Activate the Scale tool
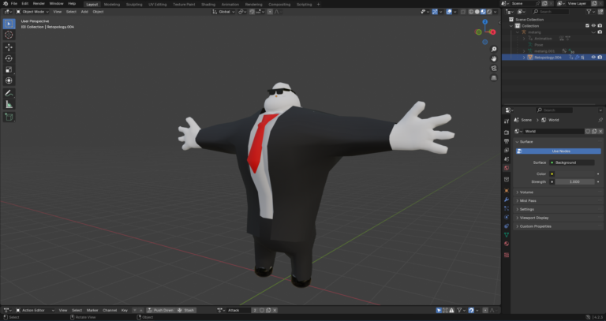This screenshot has height=321, width=606. [x=9, y=69]
